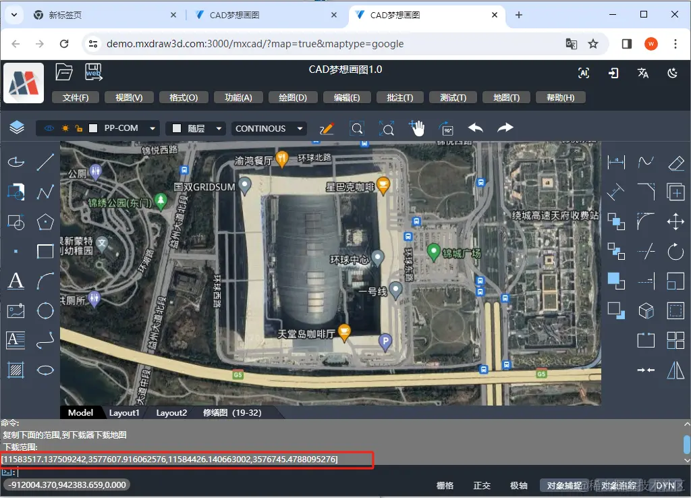
Task: Click the web export icon
Action: tap(93, 72)
